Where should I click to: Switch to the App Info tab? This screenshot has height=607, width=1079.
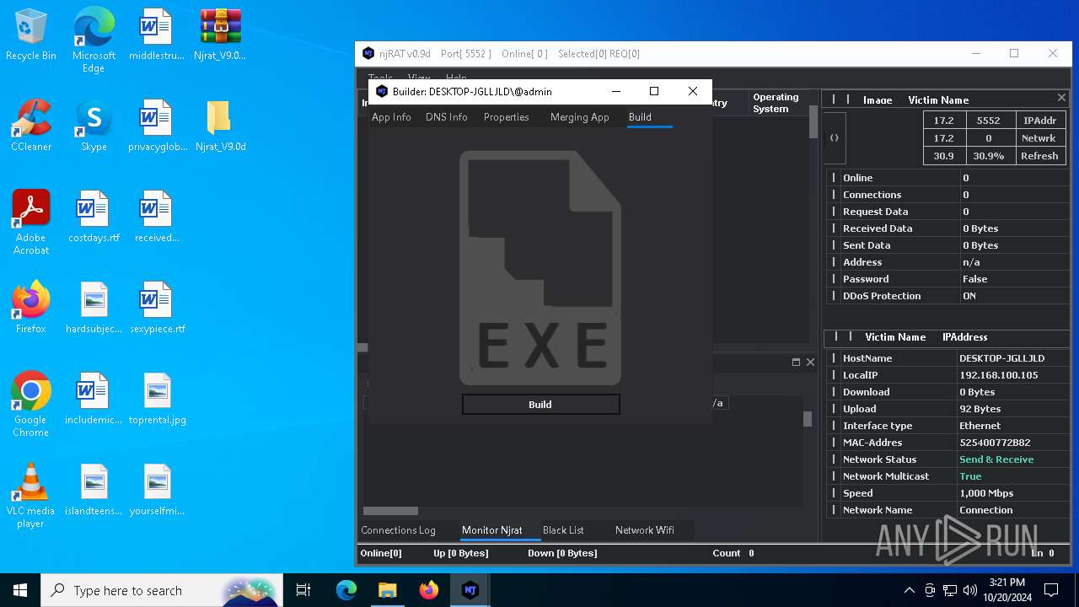(391, 117)
